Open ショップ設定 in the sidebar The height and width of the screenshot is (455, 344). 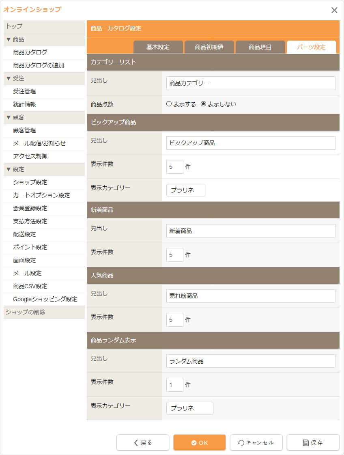[x=30, y=182]
